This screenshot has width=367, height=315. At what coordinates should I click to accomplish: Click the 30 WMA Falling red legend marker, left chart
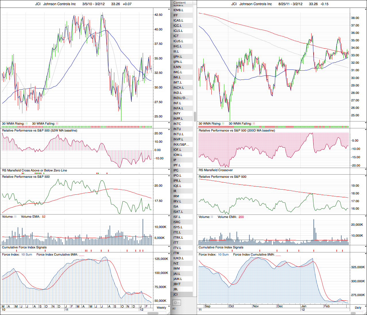[57, 124]
